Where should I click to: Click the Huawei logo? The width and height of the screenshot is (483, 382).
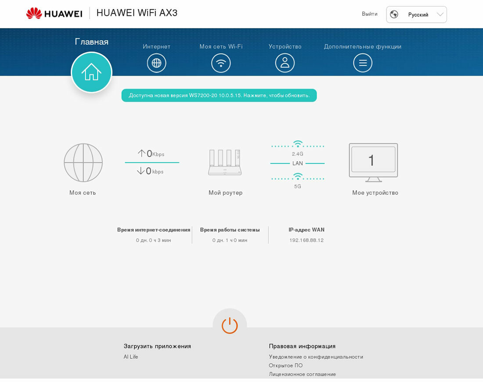coord(54,14)
